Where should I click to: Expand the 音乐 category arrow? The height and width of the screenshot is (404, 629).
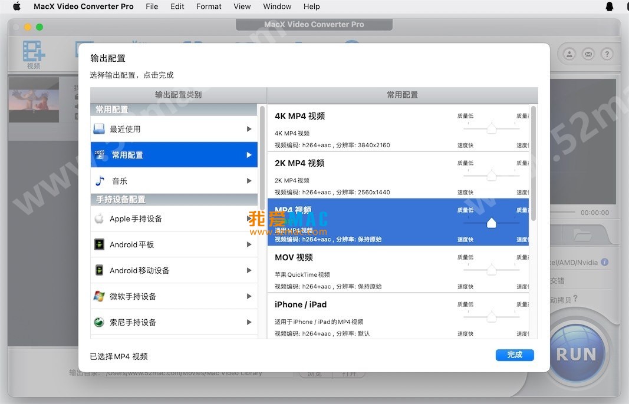coord(249,181)
